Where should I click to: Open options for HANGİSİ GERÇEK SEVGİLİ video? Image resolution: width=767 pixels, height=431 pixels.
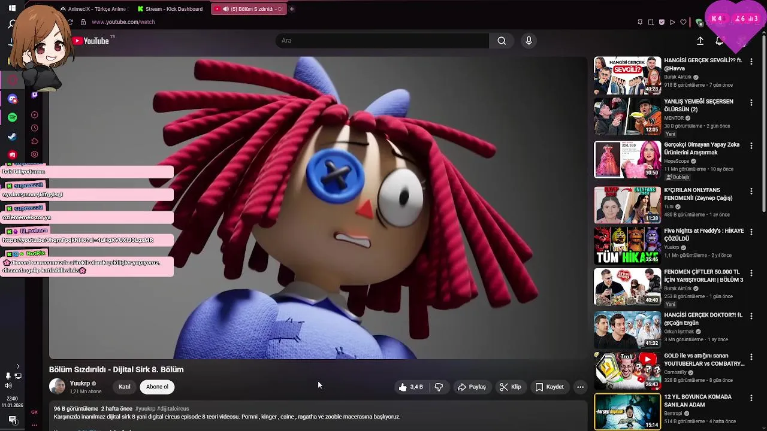(751, 61)
